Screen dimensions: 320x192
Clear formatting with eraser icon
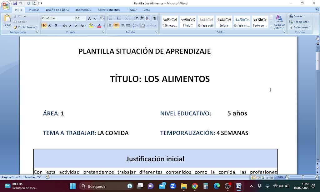point(102,18)
